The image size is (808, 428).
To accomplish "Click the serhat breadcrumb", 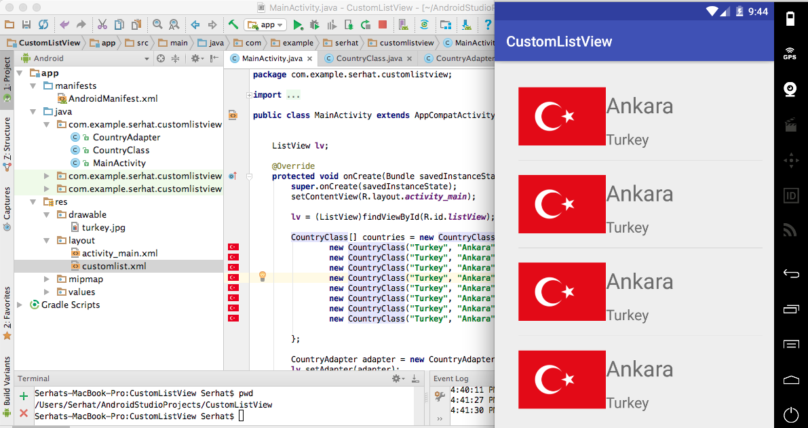I will 341,43.
